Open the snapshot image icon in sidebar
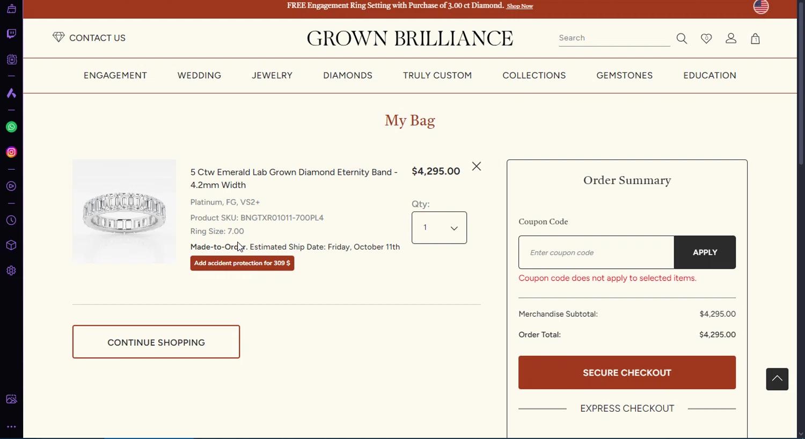Screen dimensions: 805x439 11,399
